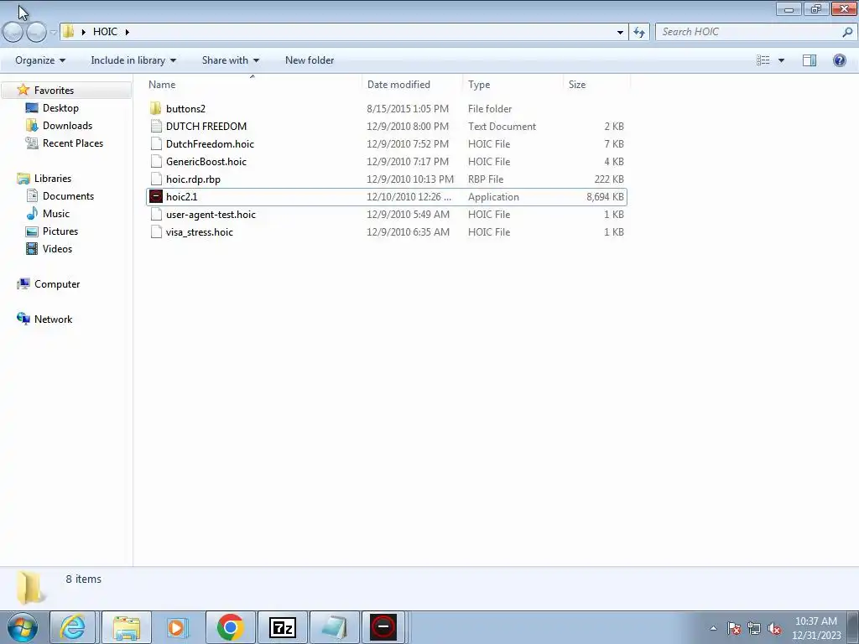Open the Include in library dropdown
Viewport: 859px width, 644px height.
133,60
